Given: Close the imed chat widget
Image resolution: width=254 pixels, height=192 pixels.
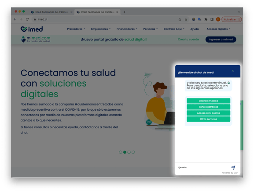Looking at the screenshot, I should click(233, 71).
